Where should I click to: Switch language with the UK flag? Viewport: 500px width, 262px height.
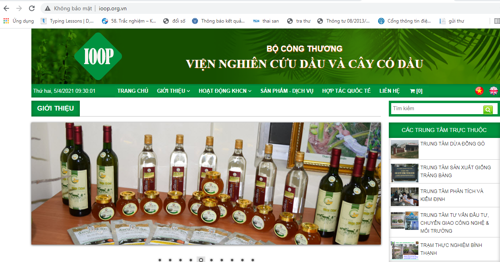[493, 91]
